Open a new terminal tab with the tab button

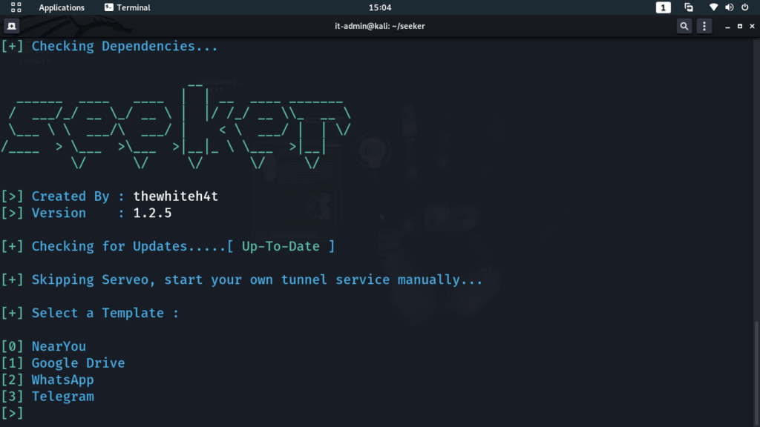[x=12, y=26]
